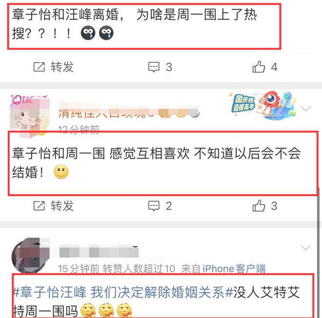
Task: Open the second poster's orange username
Action: coord(128,112)
